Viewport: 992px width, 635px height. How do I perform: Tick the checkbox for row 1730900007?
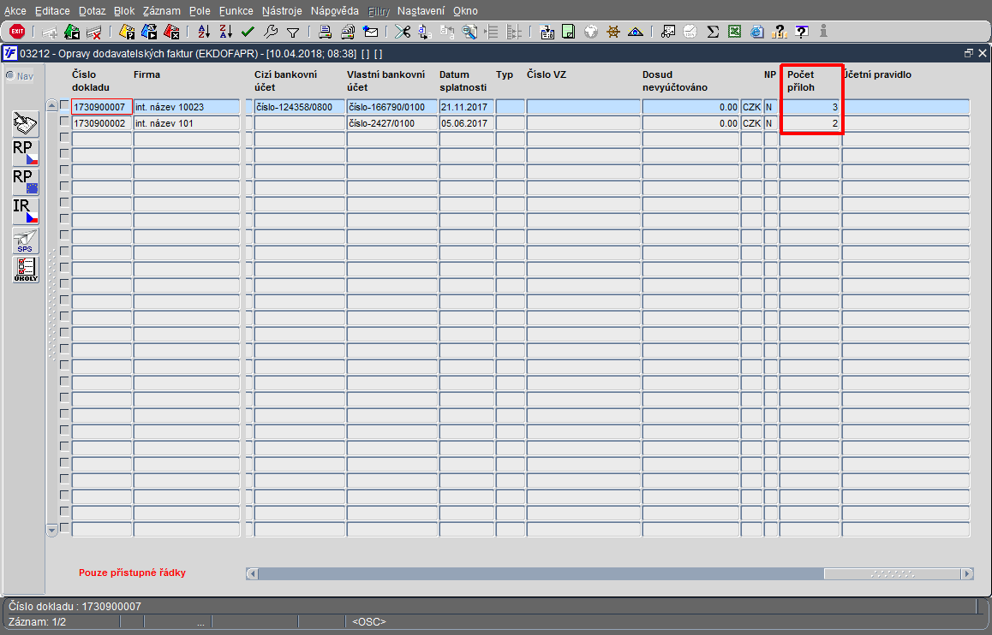click(64, 105)
